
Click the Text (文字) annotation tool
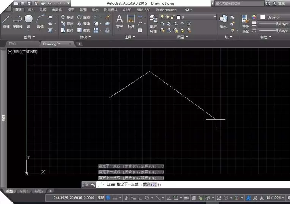pos(119,22)
